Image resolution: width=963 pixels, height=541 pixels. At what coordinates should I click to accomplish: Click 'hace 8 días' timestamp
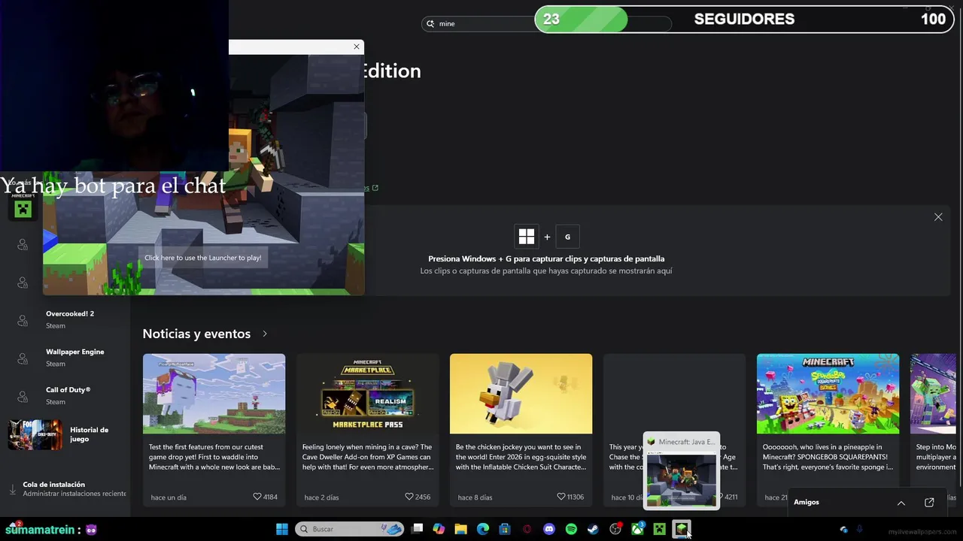coord(474,497)
